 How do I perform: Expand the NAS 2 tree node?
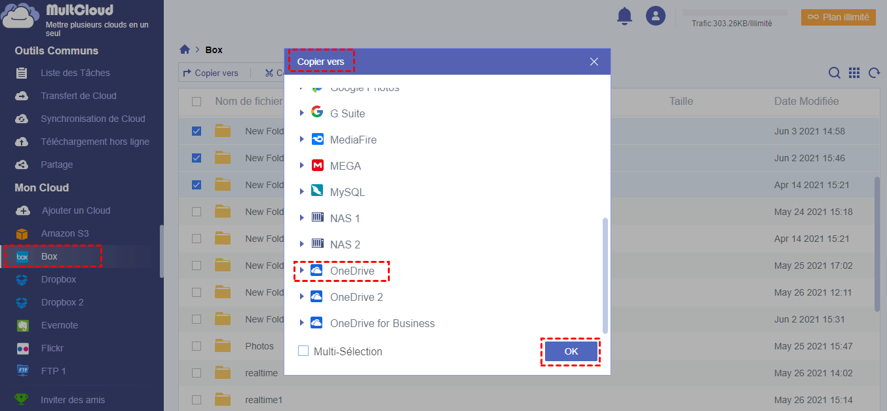click(x=302, y=244)
